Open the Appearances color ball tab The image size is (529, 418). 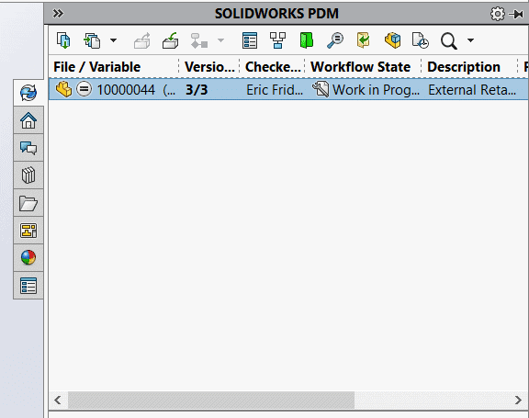tap(28, 258)
